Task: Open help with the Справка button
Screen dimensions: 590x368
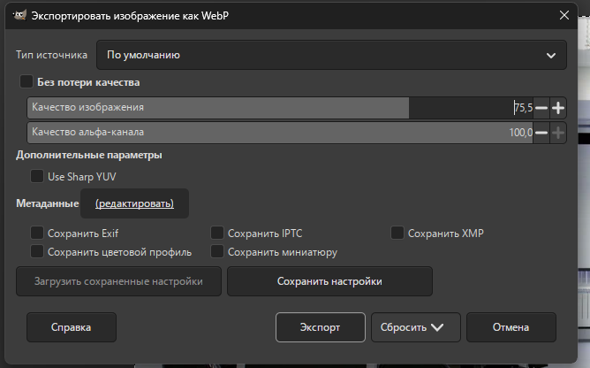Action: 72,327
